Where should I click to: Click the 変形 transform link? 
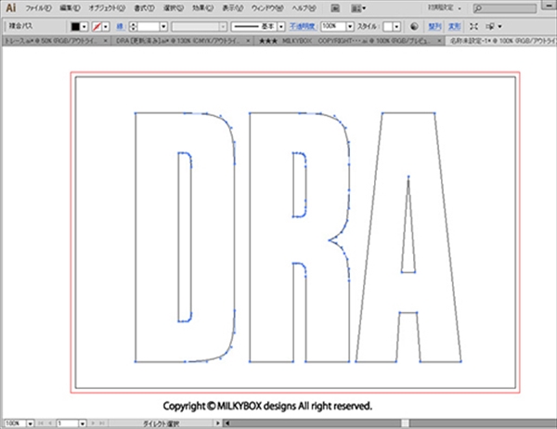click(x=454, y=26)
